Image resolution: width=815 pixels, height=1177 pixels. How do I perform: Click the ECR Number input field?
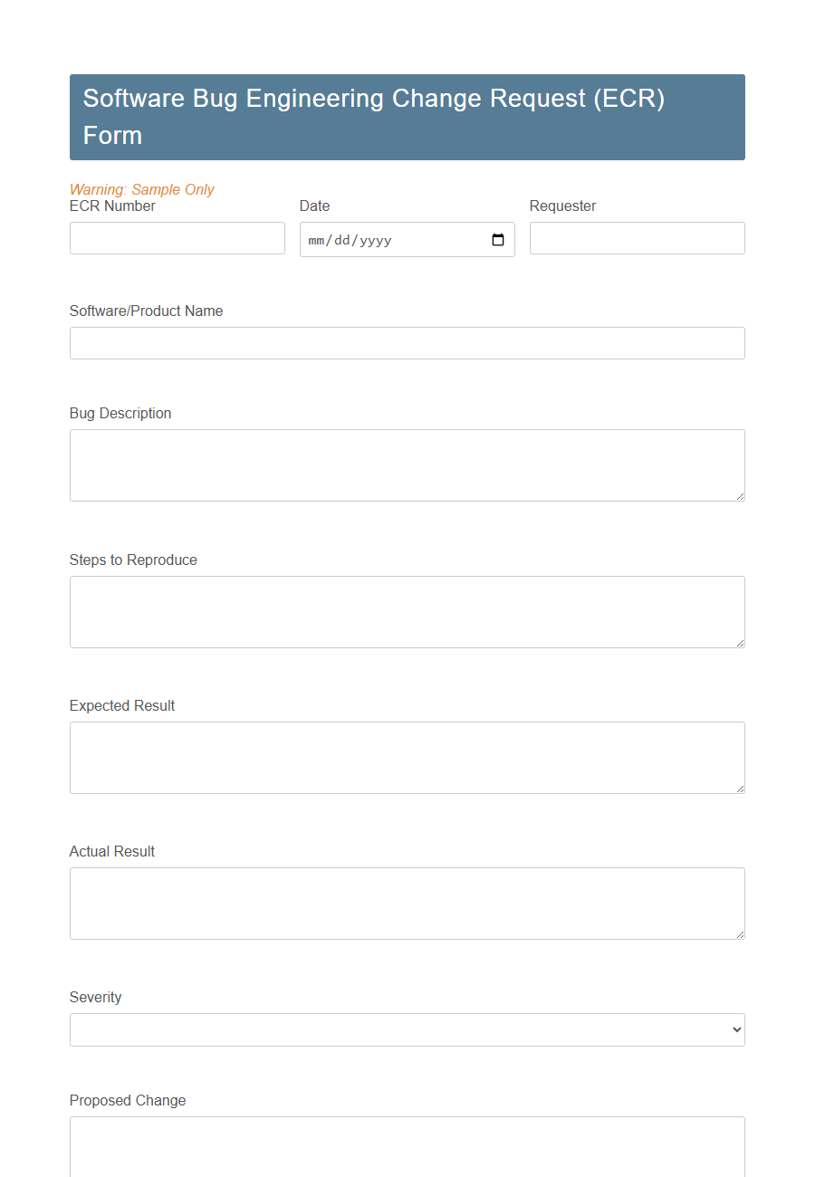(177, 238)
